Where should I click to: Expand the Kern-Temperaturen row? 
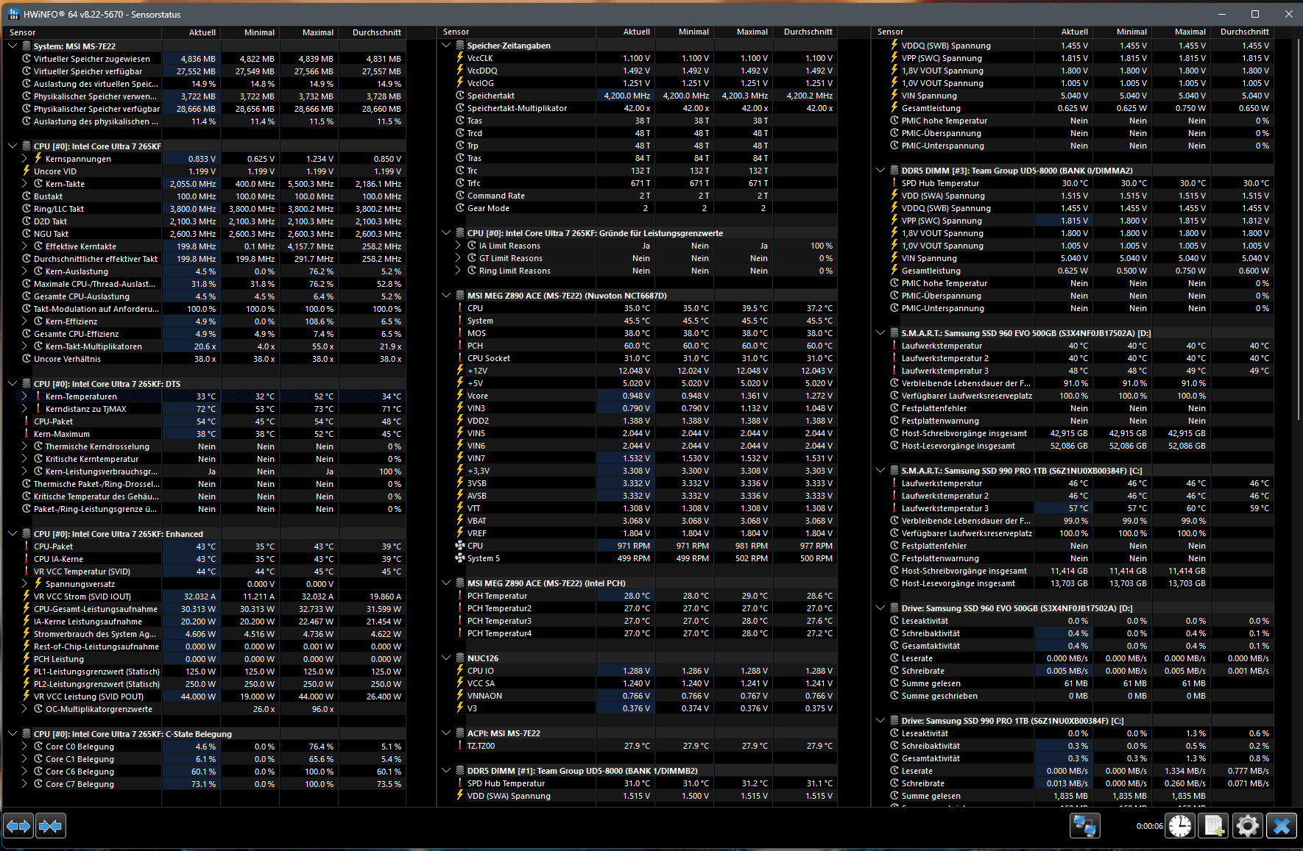point(24,396)
